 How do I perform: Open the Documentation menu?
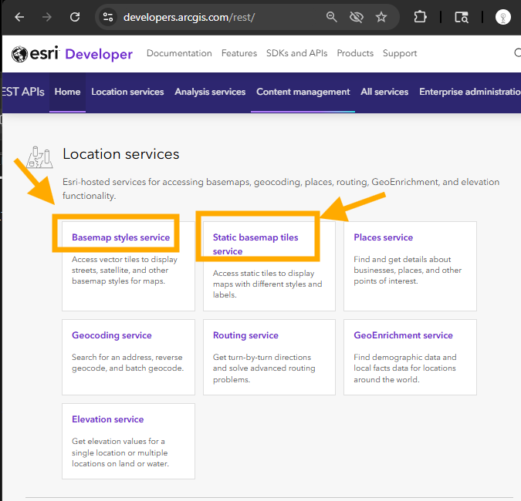tap(179, 53)
